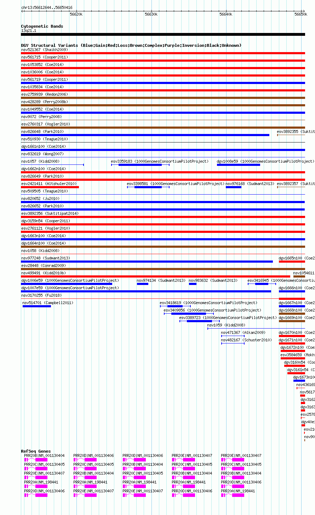Click nsv1057 (Kidd2008) label
Screen dimensions: 315x515
pyautogui.click(x=40, y=161)
